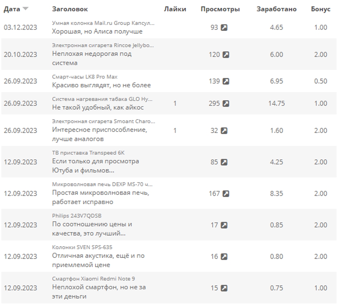This screenshot has width=338, height=304.
Task: Click product 'Смарт-часы LK8 Pro Max'
Action: (x=85, y=77)
